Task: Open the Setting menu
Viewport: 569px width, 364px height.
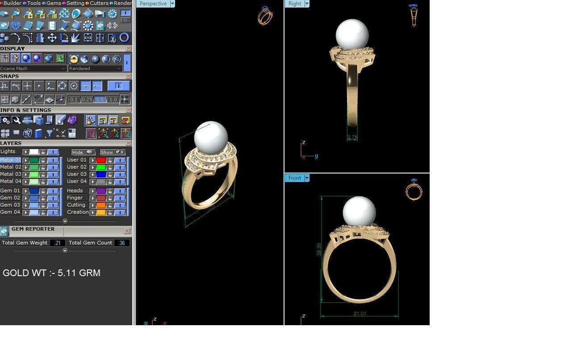Action: [x=75, y=3]
